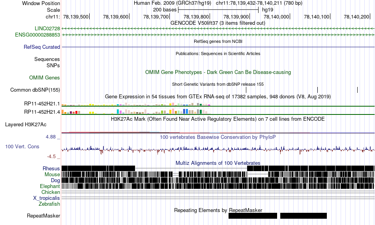Select the Dog alignment row label
Viewport: 375px width, 225px height.
tap(55, 181)
